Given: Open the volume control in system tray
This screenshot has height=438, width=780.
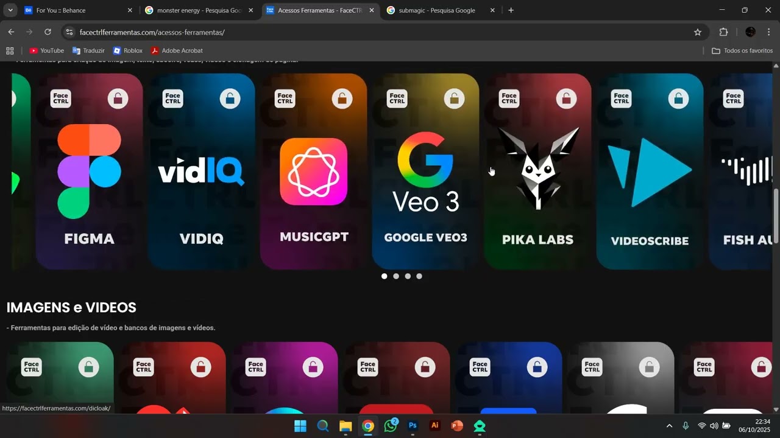Looking at the screenshot, I should [714, 426].
